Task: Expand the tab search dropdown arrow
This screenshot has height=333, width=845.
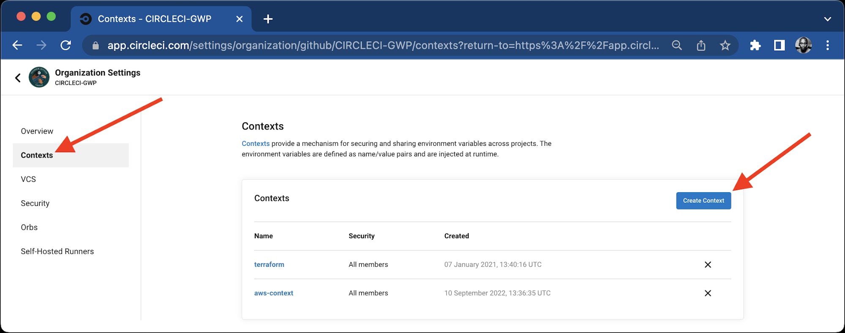Action: coord(827,19)
